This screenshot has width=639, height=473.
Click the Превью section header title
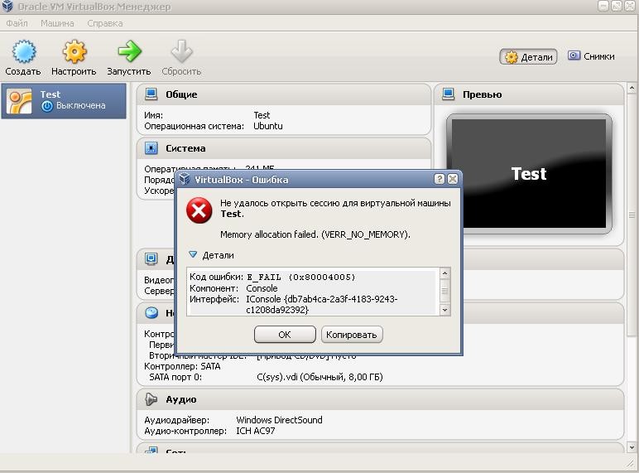pyautogui.click(x=482, y=94)
